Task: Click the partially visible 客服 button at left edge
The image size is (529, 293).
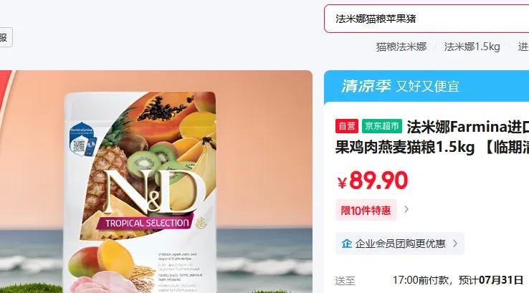Action: pos(6,37)
